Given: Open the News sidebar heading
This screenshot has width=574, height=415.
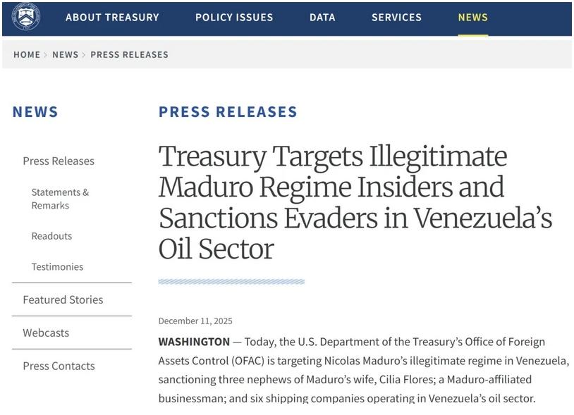Looking at the screenshot, I should [x=35, y=112].
